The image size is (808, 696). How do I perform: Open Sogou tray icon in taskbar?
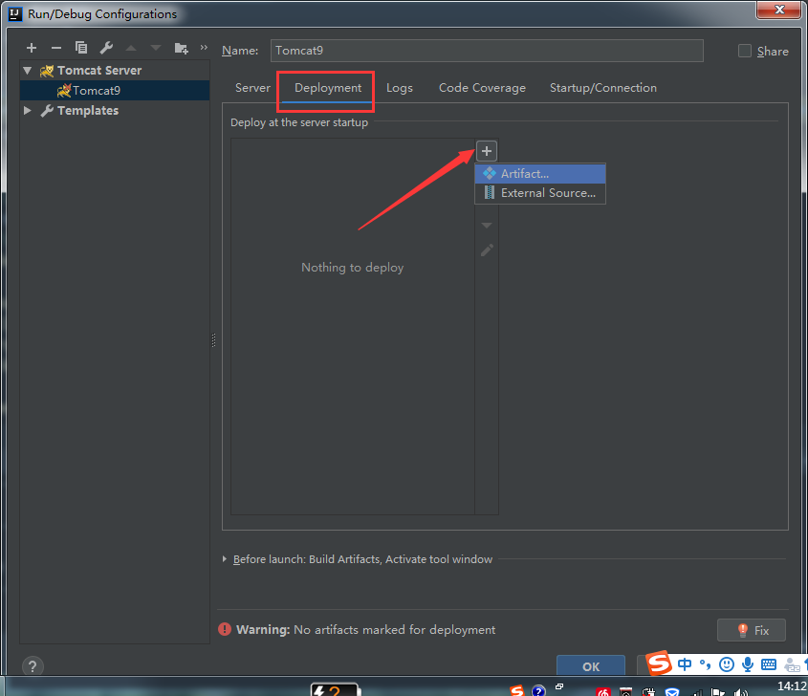click(x=517, y=690)
